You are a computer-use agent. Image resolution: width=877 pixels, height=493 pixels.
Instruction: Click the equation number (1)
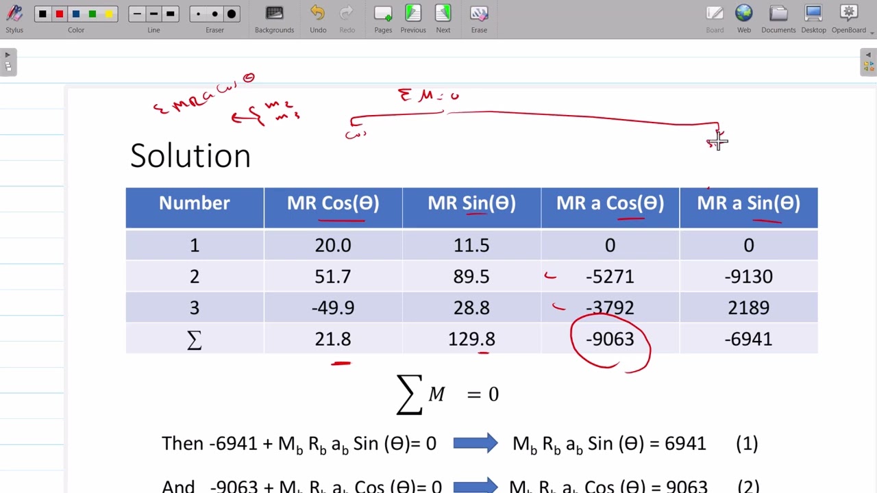747,444
